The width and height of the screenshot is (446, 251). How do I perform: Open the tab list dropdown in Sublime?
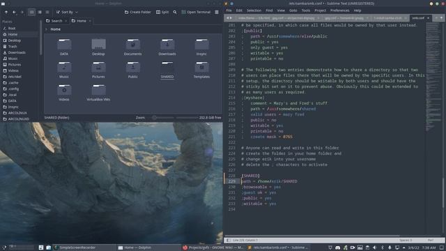pyautogui.click(x=441, y=18)
